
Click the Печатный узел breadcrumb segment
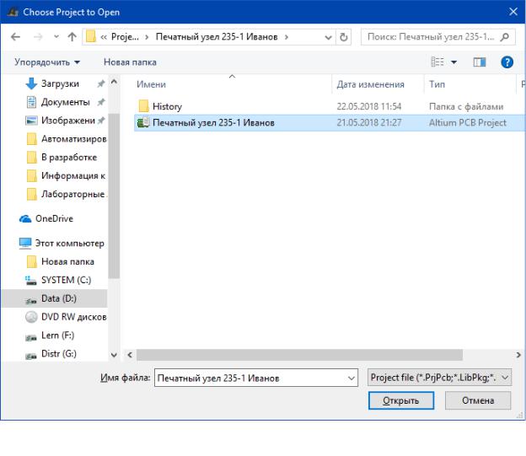point(217,37)
